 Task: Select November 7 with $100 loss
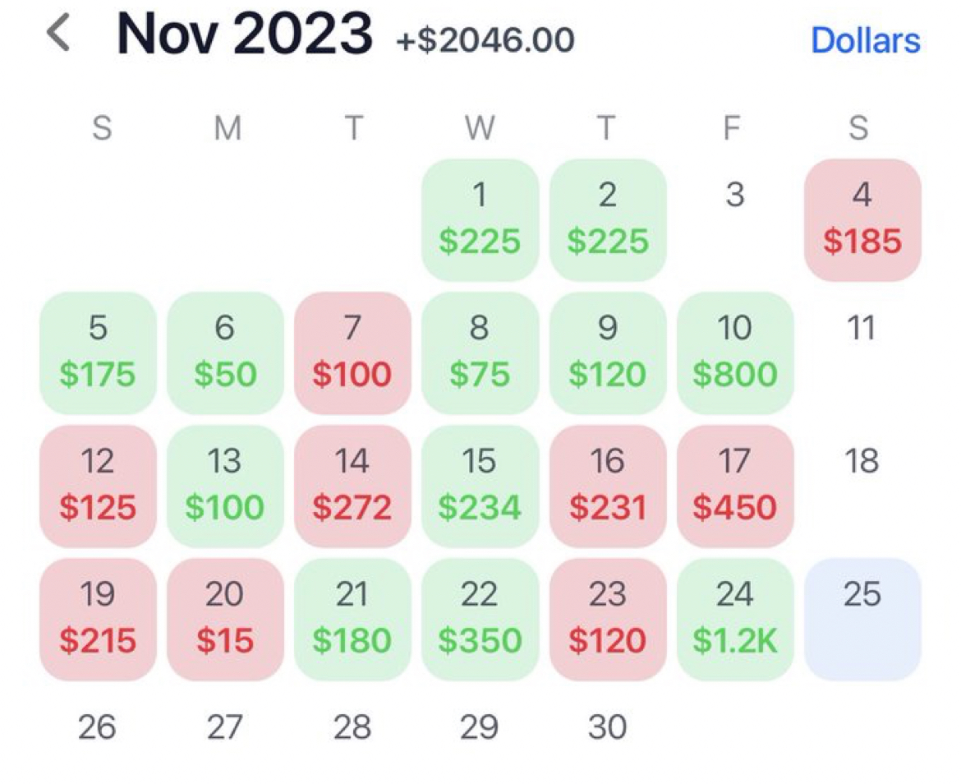tap(352, 353)
